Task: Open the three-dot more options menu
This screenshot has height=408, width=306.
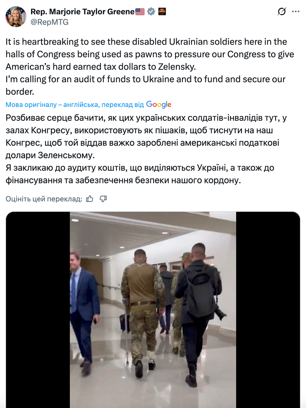Action: pos(296,12)
